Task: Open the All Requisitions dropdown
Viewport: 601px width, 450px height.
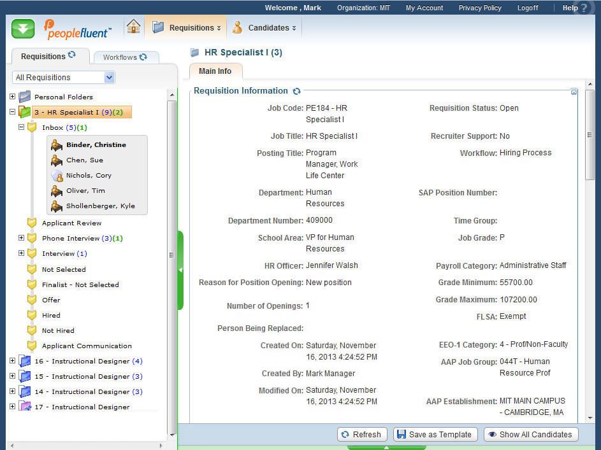Action: coord(109,77)
